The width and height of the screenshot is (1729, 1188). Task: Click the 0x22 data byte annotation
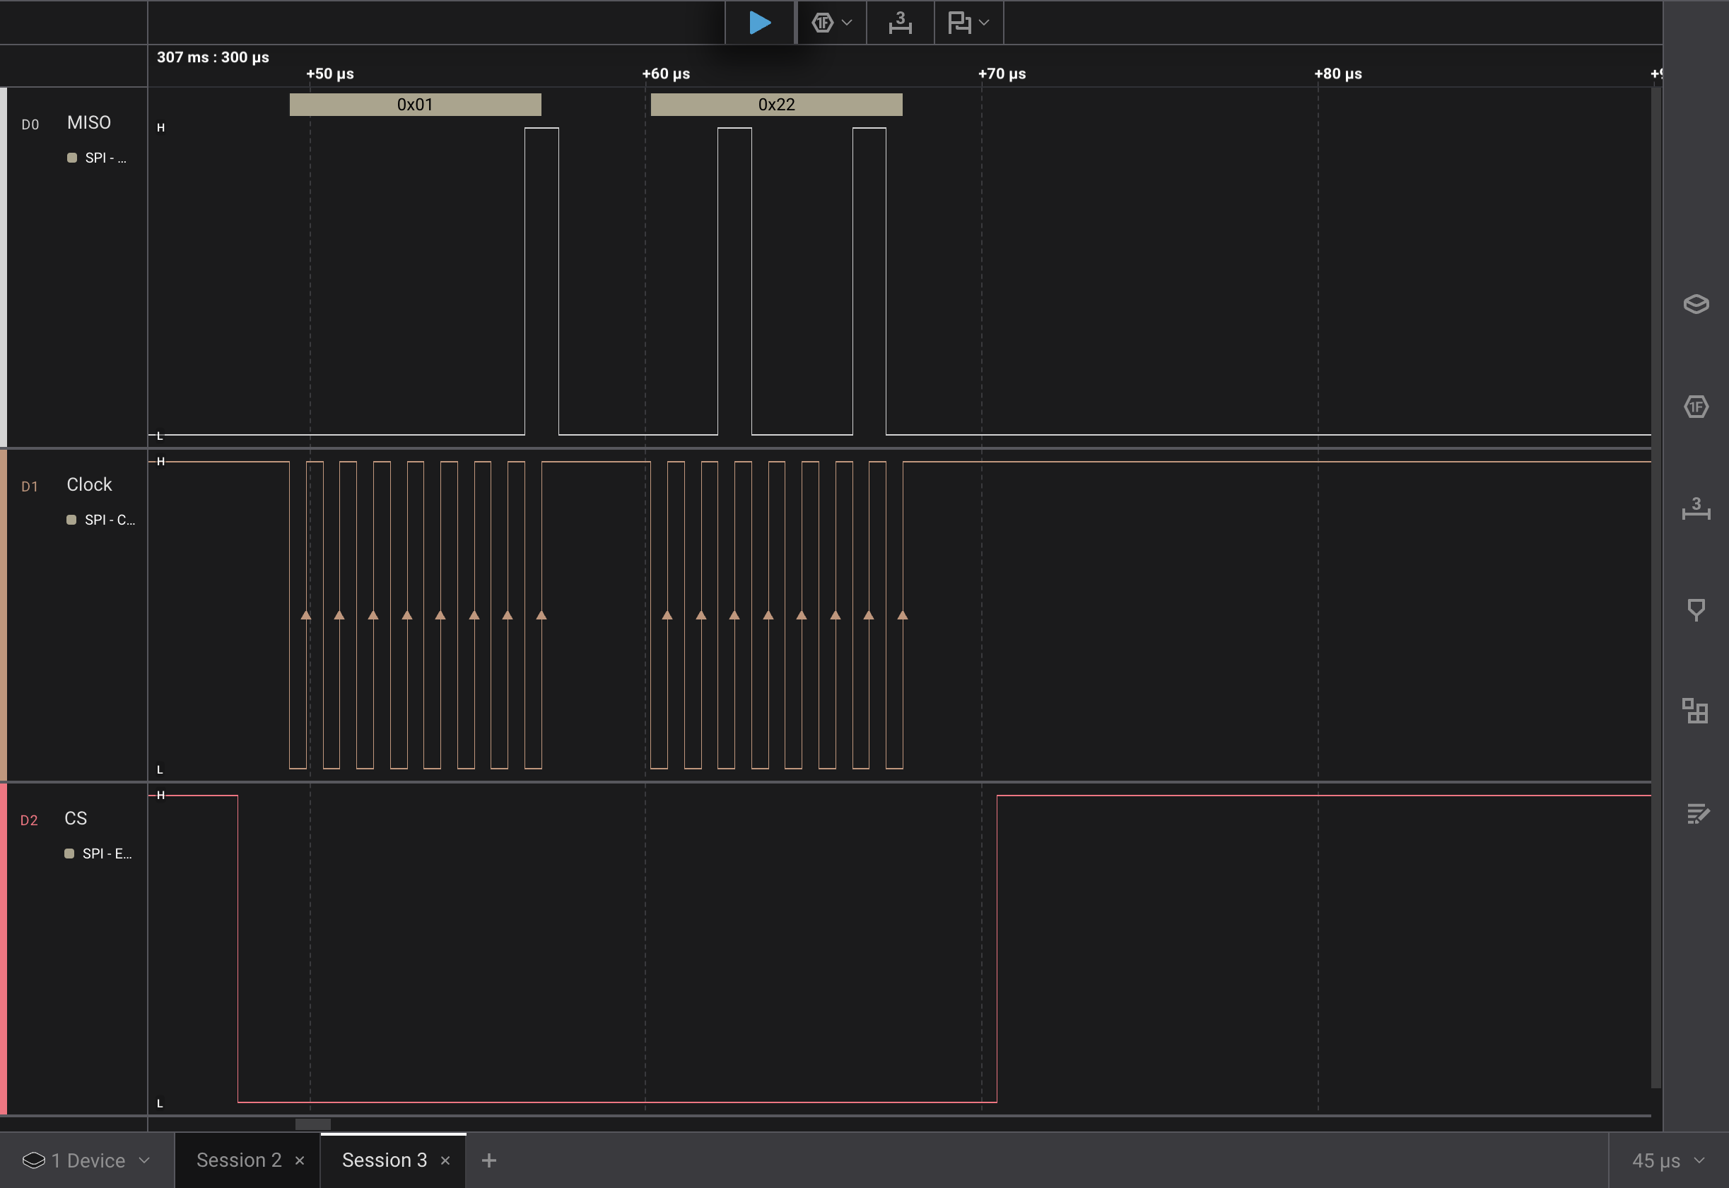click(x=776, y=104)
